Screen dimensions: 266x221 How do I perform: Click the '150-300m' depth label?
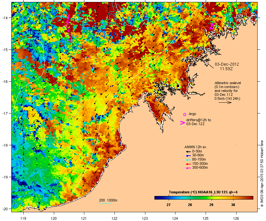200,163
